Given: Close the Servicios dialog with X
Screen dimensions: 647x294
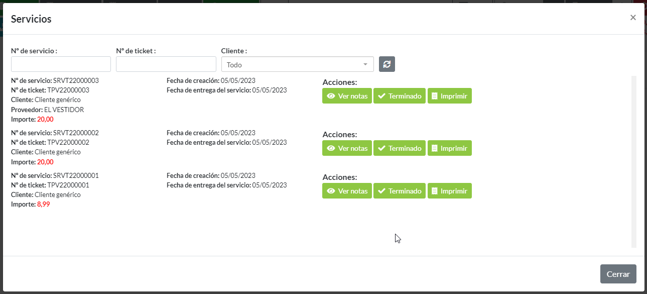Looking at the screenshot, I should click(633, 18).
